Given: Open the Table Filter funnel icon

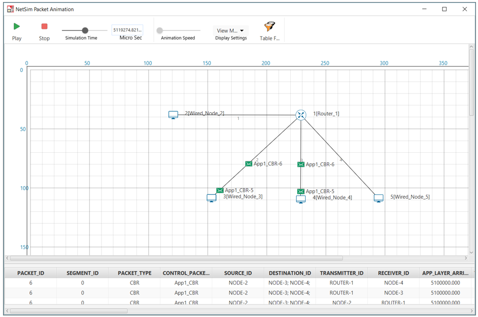Looking at the screenshot, I should [270, 27].
